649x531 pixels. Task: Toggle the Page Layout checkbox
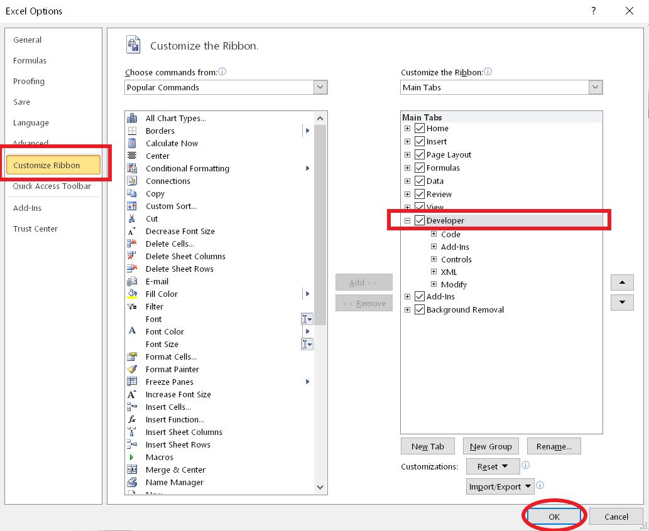[420, 154]
